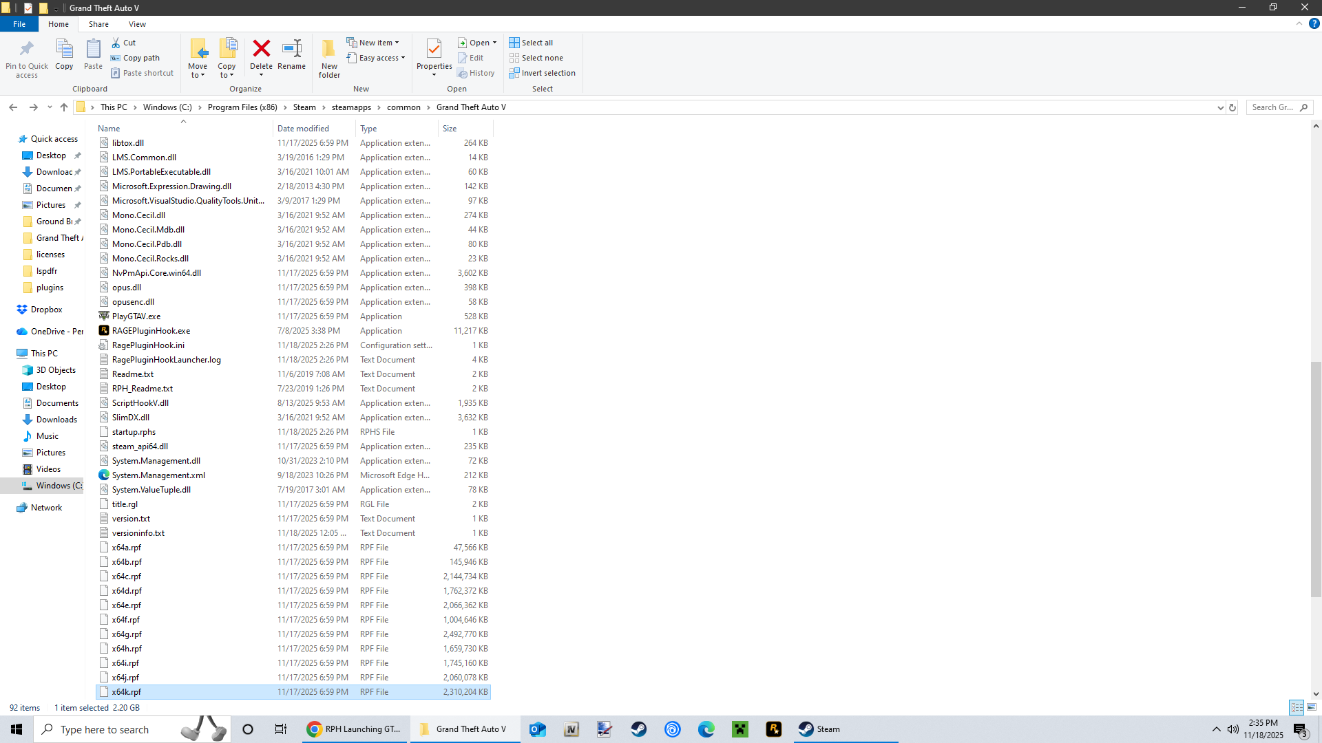The height and width of the screenshot is (743, 1322).
Task: Click the Properties icon
Action: pyautogui.click(x=434, y=49)
